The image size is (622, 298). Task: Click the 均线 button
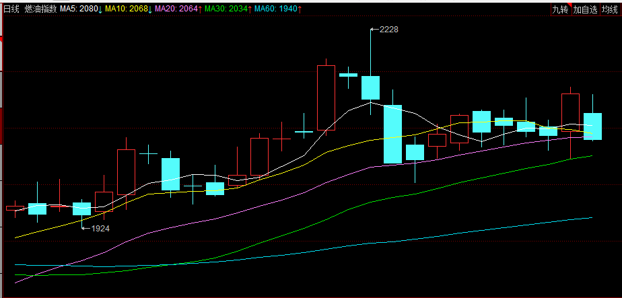610,9
